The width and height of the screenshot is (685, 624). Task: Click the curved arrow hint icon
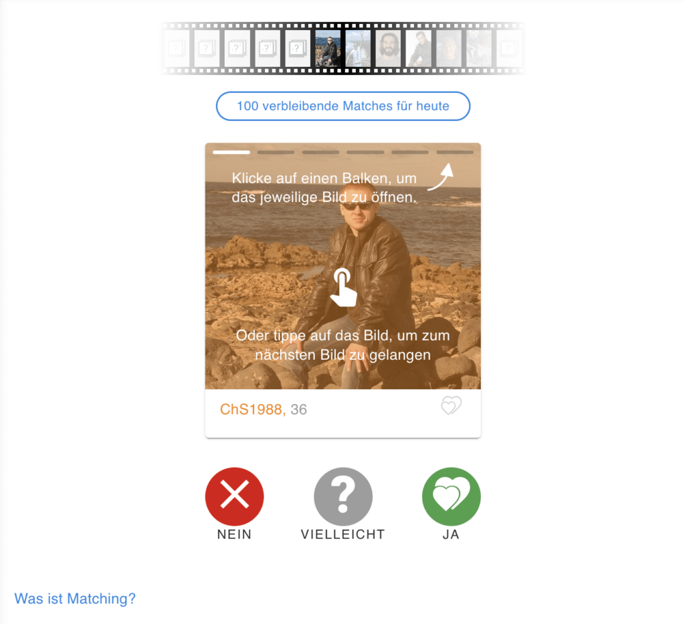(440, 177)
